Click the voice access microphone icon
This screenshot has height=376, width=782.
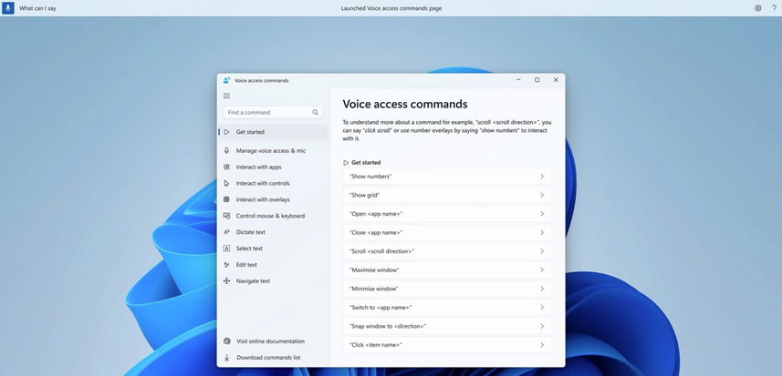(7, 7)
